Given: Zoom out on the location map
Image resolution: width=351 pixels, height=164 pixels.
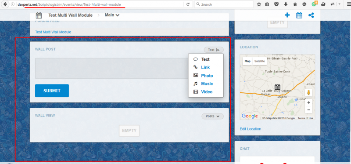Looking at the screenshot, I should (x=308, y=110).
